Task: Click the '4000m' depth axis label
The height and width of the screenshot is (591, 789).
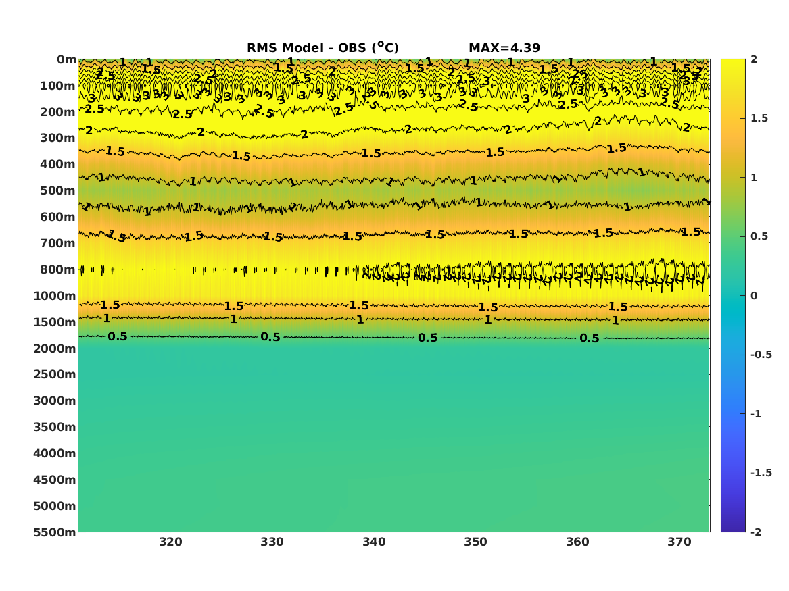Action: (55, 453)
